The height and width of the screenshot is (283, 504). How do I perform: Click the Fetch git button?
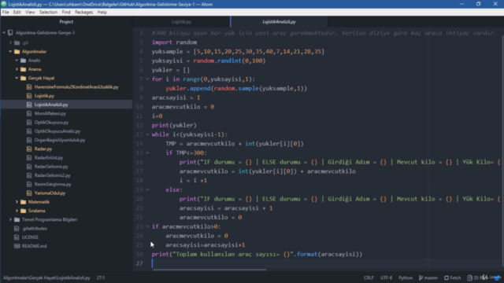pyautogui.click(x=453, y=277)
